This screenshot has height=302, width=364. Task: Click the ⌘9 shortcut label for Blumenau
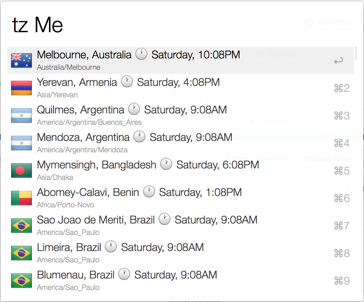(342, 281)
